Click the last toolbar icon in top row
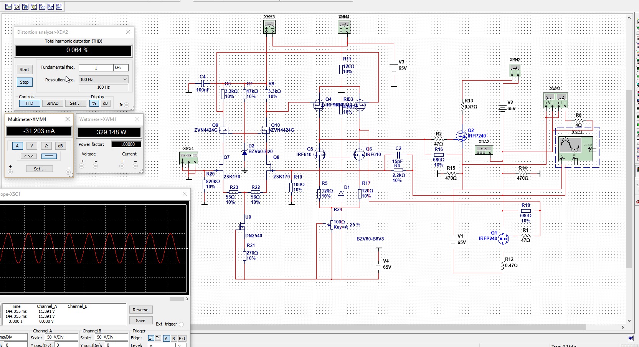Image resolution: width=639 pixels, height=347 pixels. [59, 7]
